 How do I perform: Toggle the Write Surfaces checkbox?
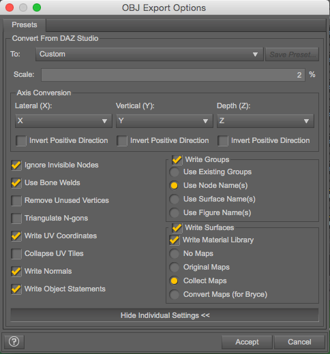click(177, 228)
